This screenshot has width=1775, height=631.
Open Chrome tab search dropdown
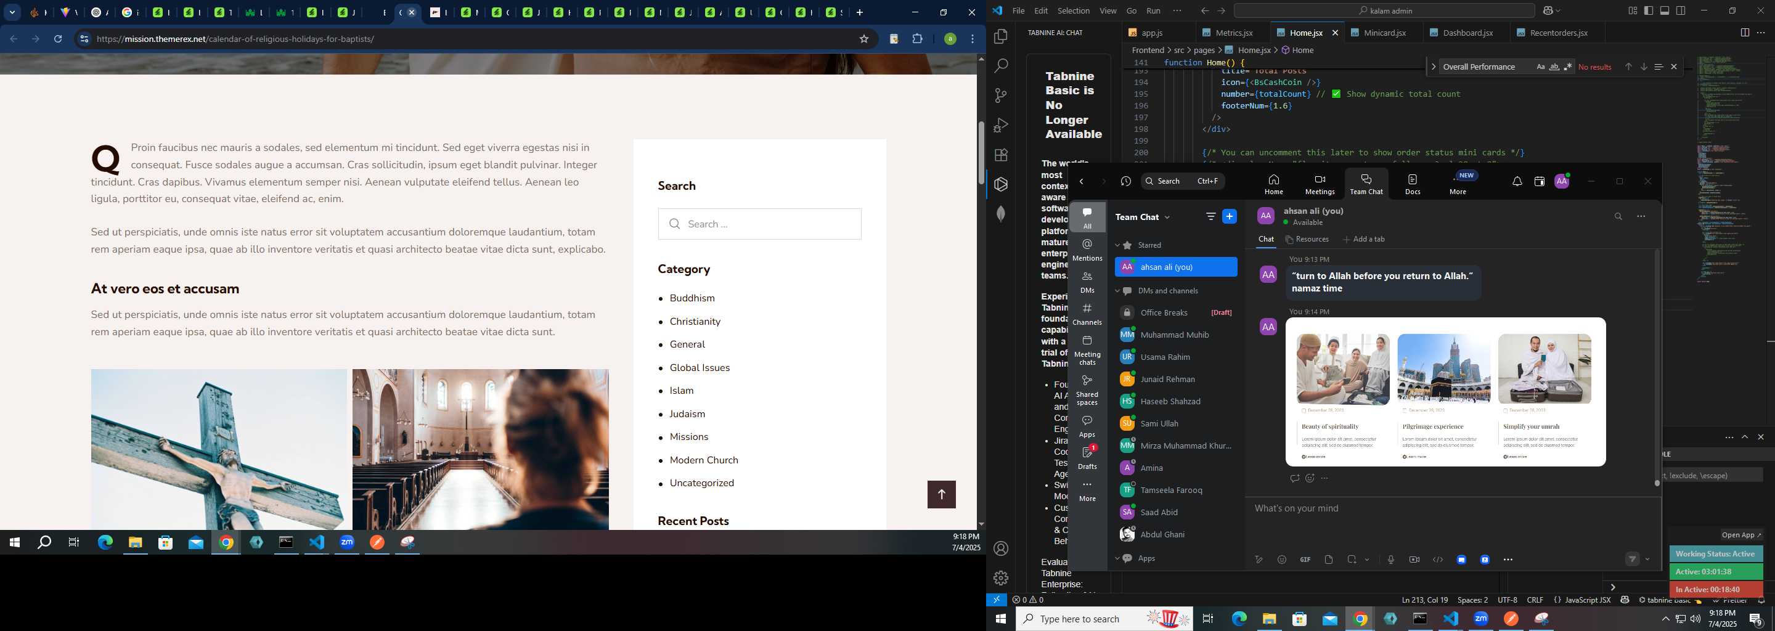[x=12, y=12]
